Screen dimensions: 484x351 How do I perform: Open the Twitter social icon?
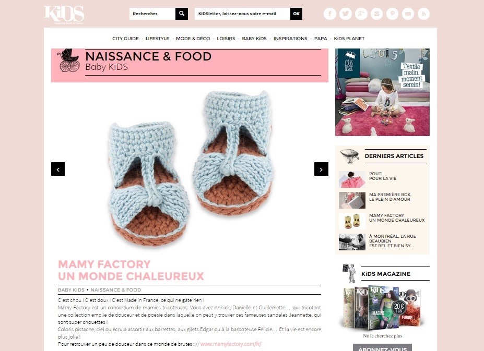pyautogui.click(x=346, y=14)
